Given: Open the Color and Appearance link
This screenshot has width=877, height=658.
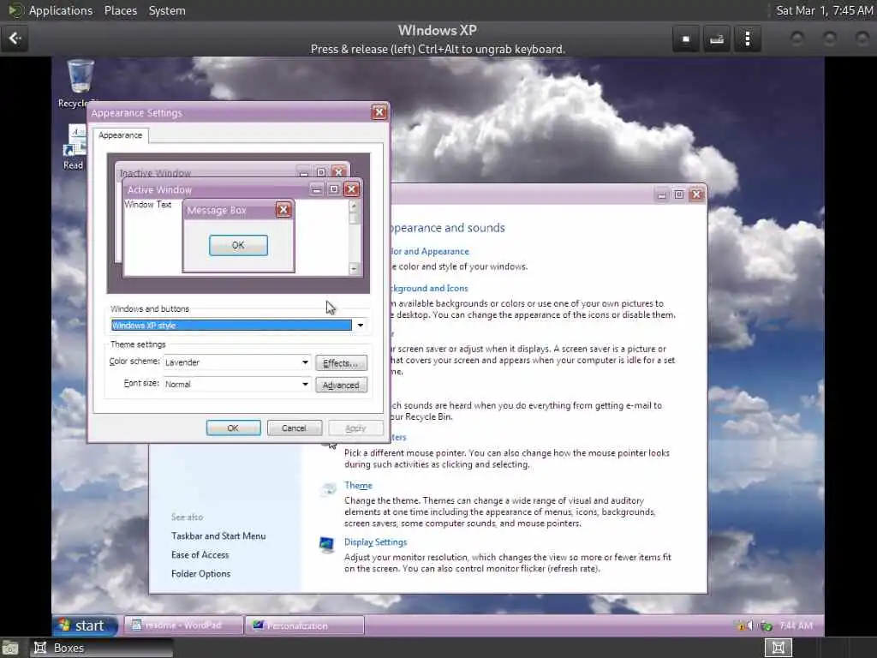Looking at the screenshot, I should coord(429,251).
